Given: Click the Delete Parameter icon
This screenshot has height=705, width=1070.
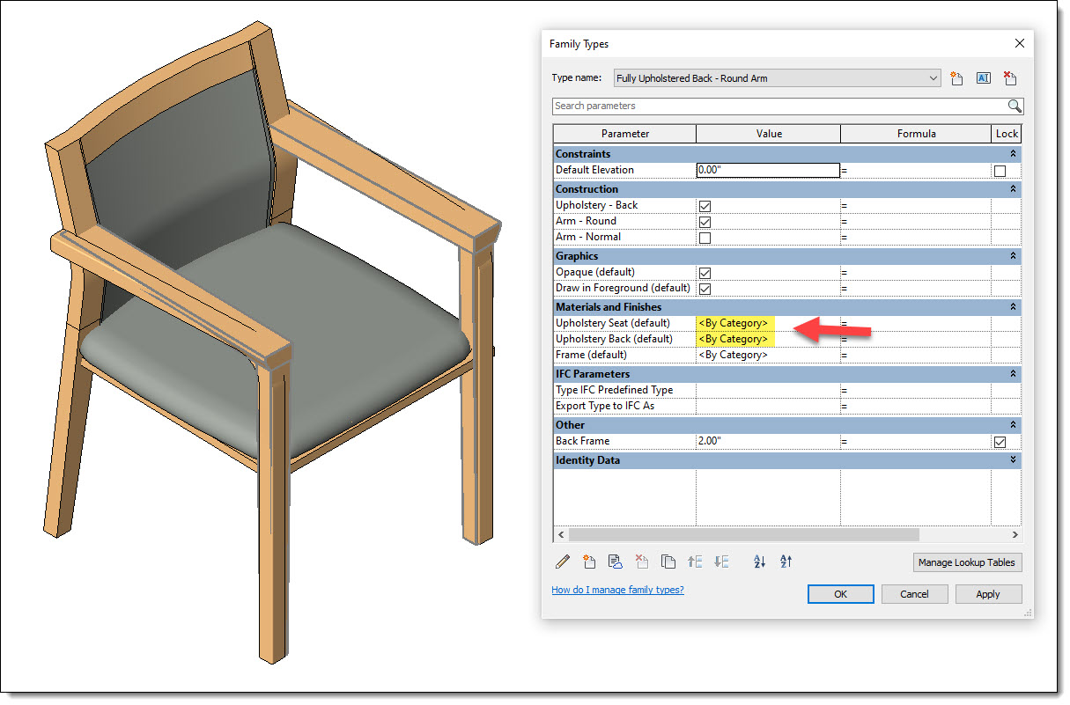Looking at the screenshot, I should [x=642, y=562].
